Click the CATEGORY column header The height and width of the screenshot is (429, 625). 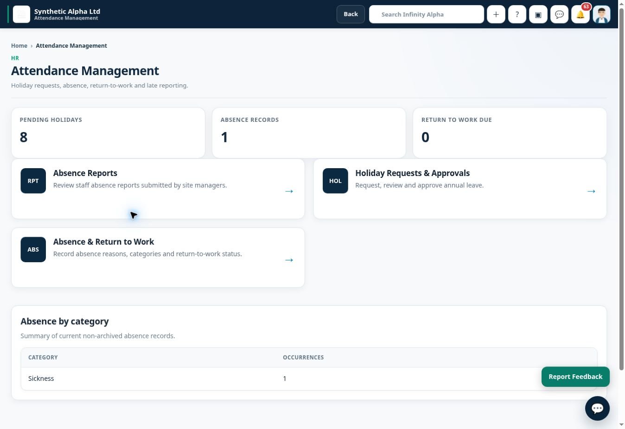click(43, 357)
